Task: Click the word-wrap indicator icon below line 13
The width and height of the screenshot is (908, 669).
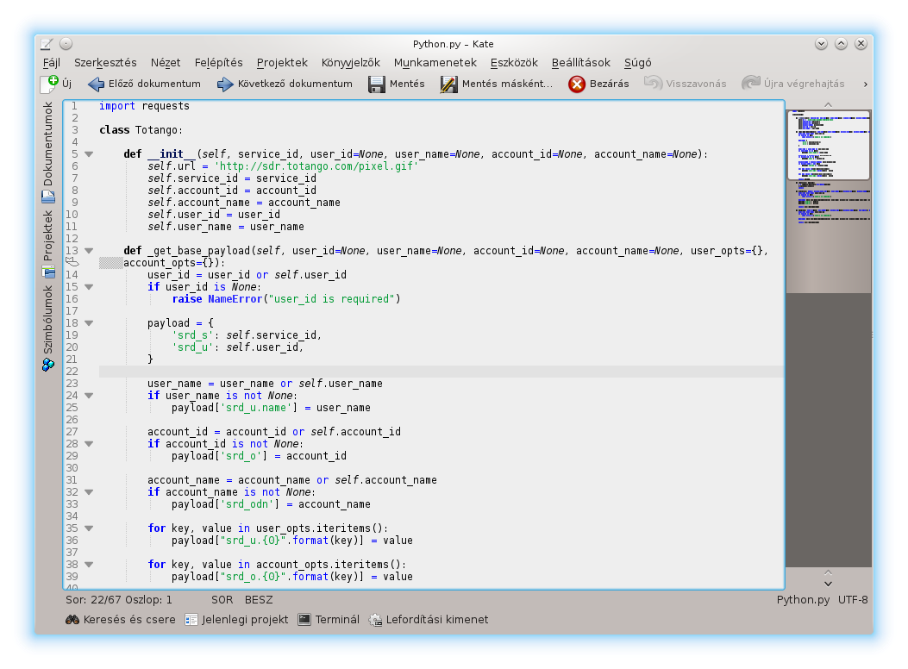Action: coord(72,263)
